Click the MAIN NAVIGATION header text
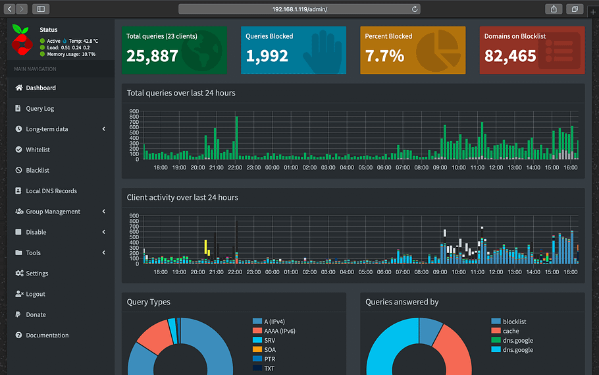 (x=35, y=69)
